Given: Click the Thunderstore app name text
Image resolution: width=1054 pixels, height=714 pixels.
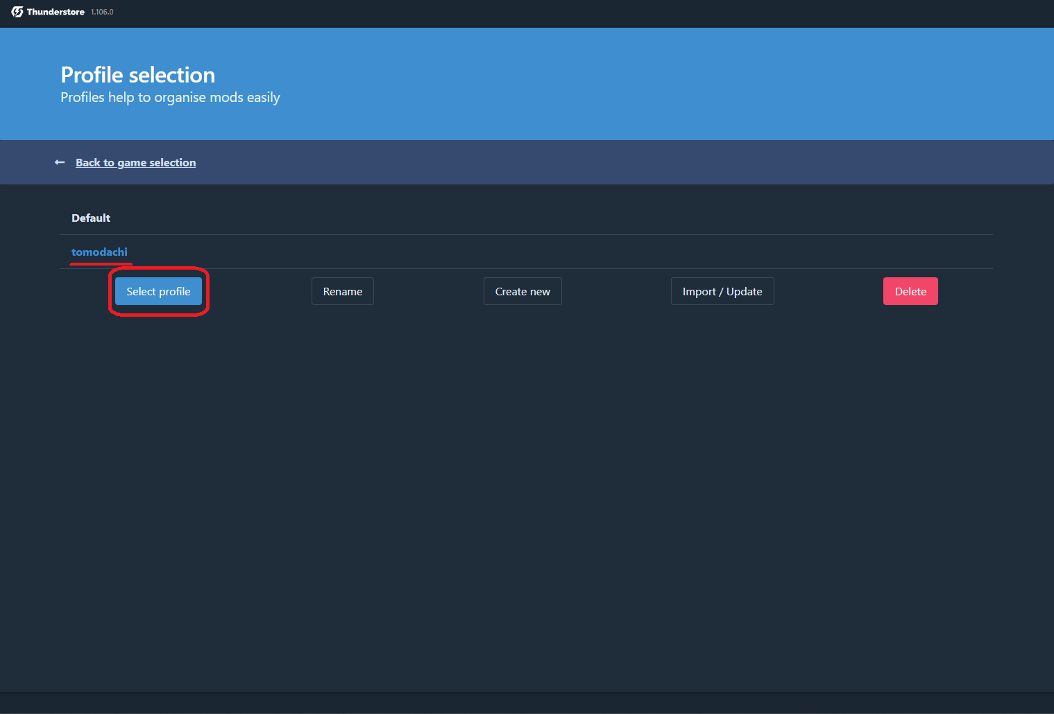Looking at the screenshot, I should [x=56, y=12].
